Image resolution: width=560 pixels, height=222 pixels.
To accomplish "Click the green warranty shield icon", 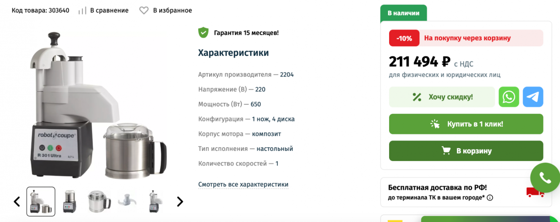I will 204,32.
